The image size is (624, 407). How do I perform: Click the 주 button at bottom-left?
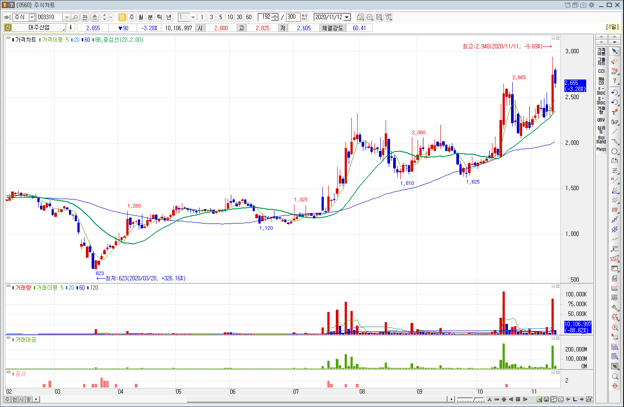click(x=8, y=399)
